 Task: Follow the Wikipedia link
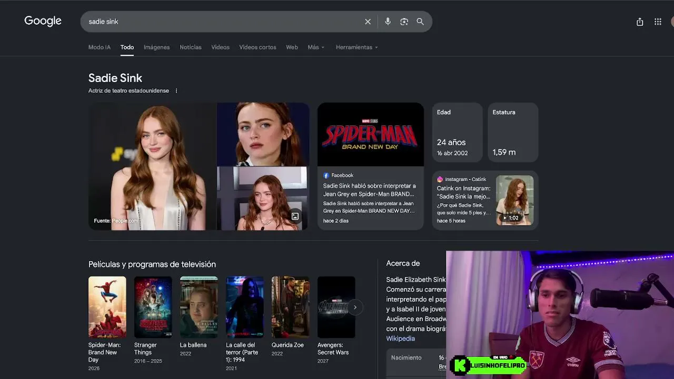click(x=401, y=339)
